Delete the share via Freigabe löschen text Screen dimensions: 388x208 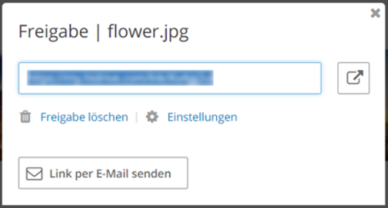[84, 117]
